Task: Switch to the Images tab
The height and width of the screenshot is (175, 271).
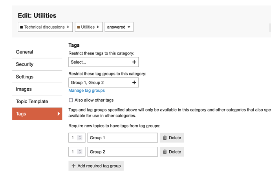Action: [37, 89]
